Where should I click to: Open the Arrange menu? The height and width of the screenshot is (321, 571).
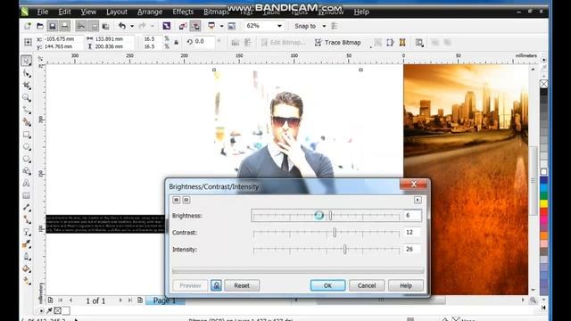pos(150,12)
